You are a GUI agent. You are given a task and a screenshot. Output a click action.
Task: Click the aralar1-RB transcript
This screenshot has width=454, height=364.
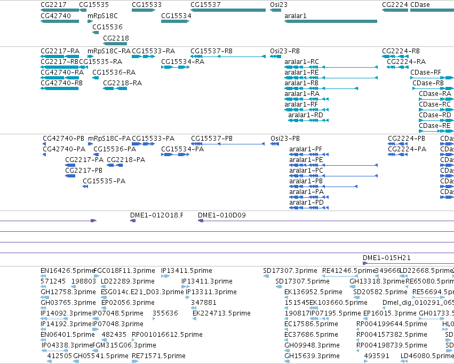(x=321, y=88)
